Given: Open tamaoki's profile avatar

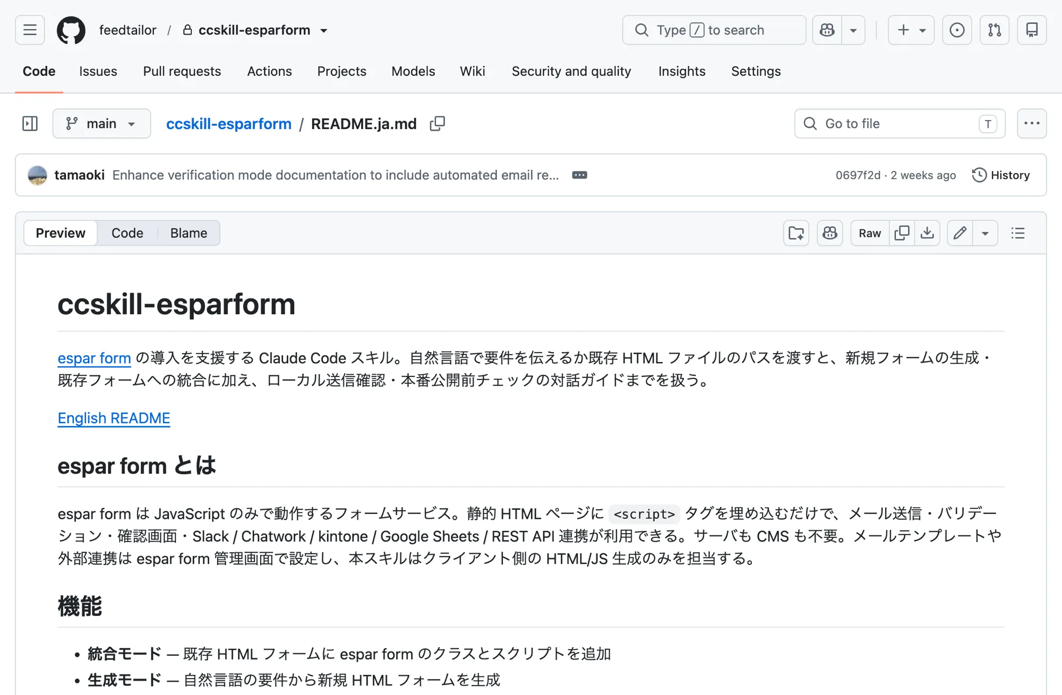Looking at the screenshot, I should [37, 175].
